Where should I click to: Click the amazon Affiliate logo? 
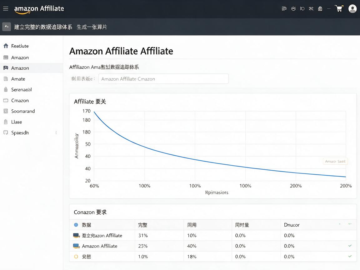coord(39,9)
